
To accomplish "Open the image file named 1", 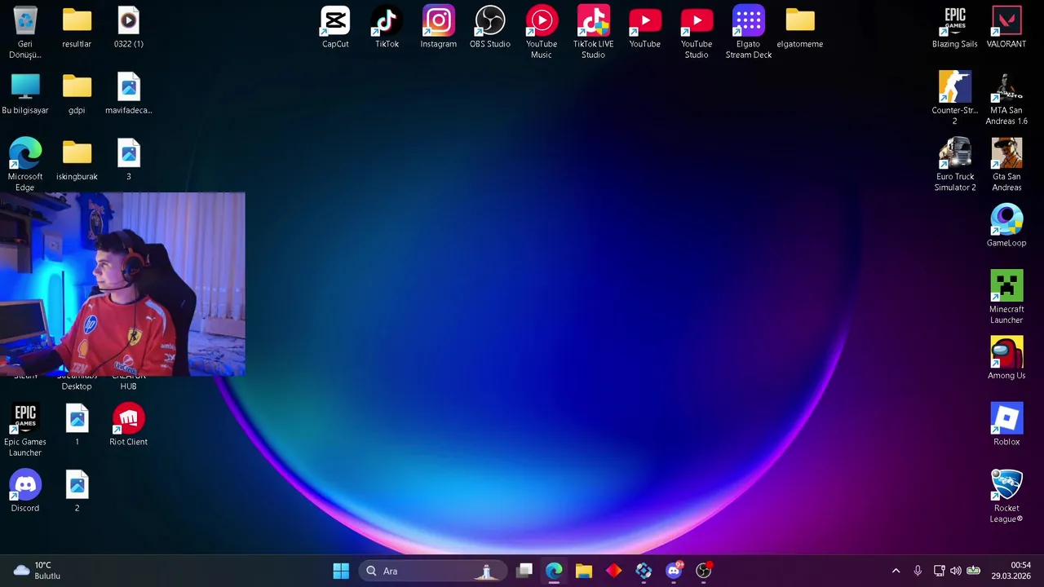I will pyautogui.click(x=77, y=425).
